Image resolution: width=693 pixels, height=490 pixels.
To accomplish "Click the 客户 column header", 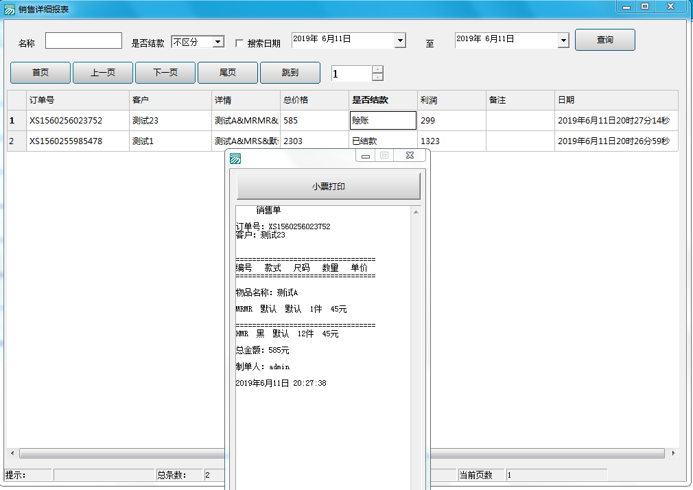I will click(170, 100).
